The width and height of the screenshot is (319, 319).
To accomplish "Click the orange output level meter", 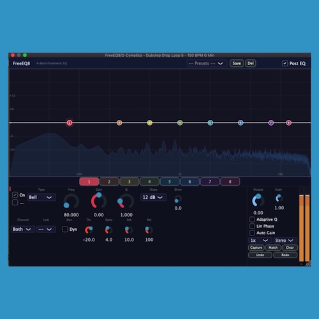I will click(x=304, y=228).
